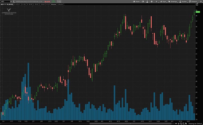Click the 'AEO 1 Y 1D [NYSE]' chart label
This screenshot has width=203, height=125.
point(7,4)
